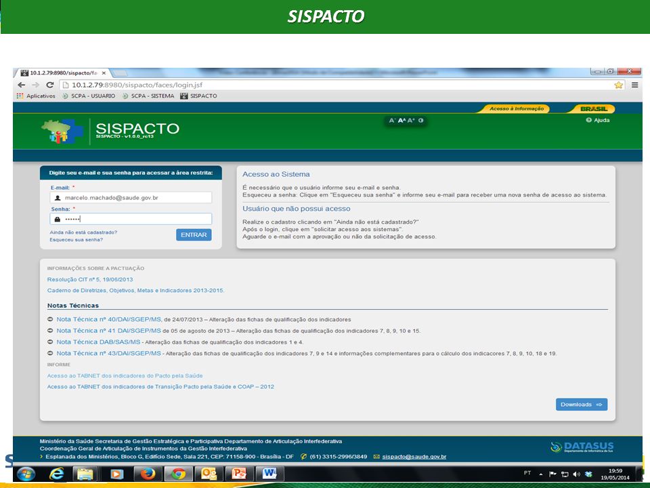Open the SISPACTO bookmark
The image size is (650, 488).
pyautogui.click(x=198, y=96)
